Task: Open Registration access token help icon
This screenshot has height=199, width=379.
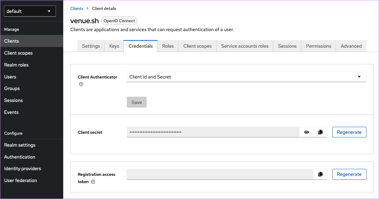Action: click(x=93, y=182)
